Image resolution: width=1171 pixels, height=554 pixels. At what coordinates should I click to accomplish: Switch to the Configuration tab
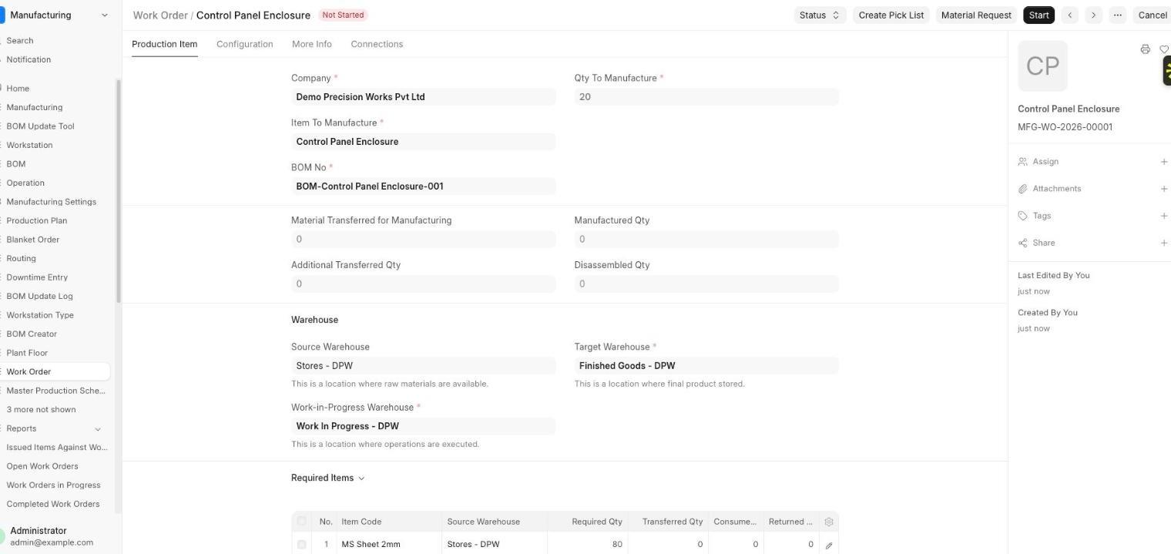pos(244,44)
